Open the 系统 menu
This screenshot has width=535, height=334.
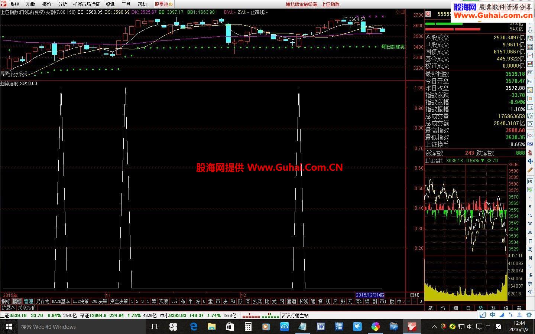[14, 4]
